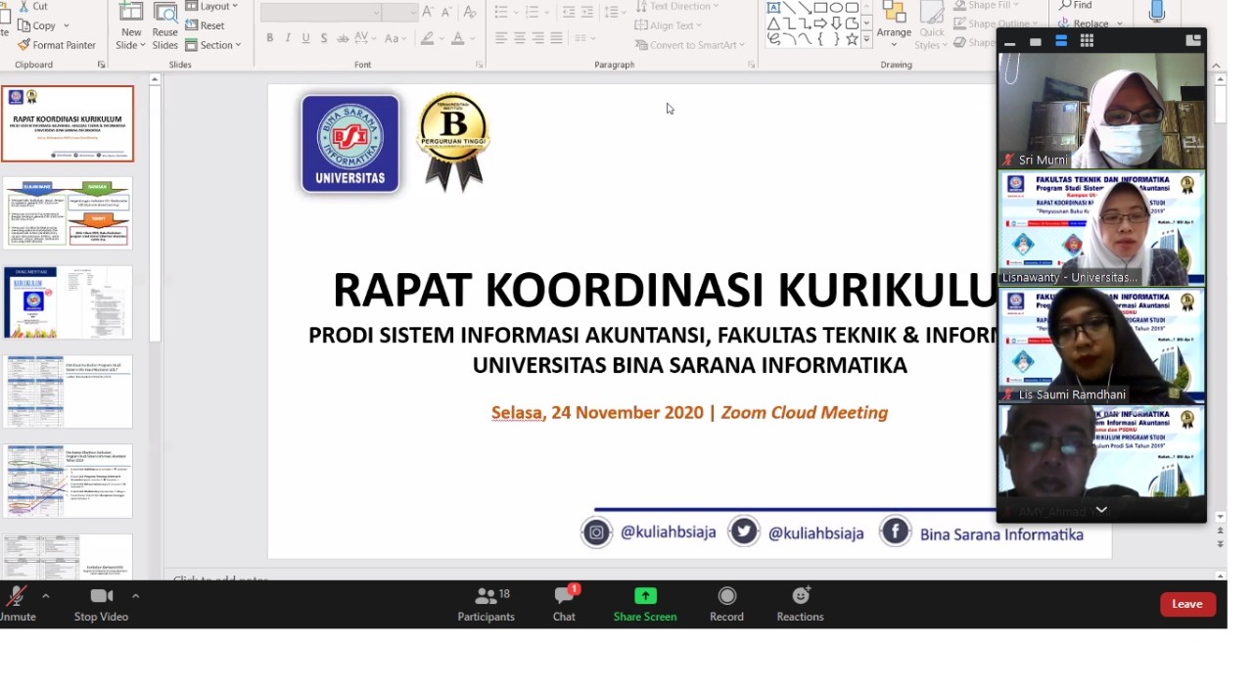Open the Section dropdown
The height and width of the screenshot is (692, 1253).
(213, 44)
